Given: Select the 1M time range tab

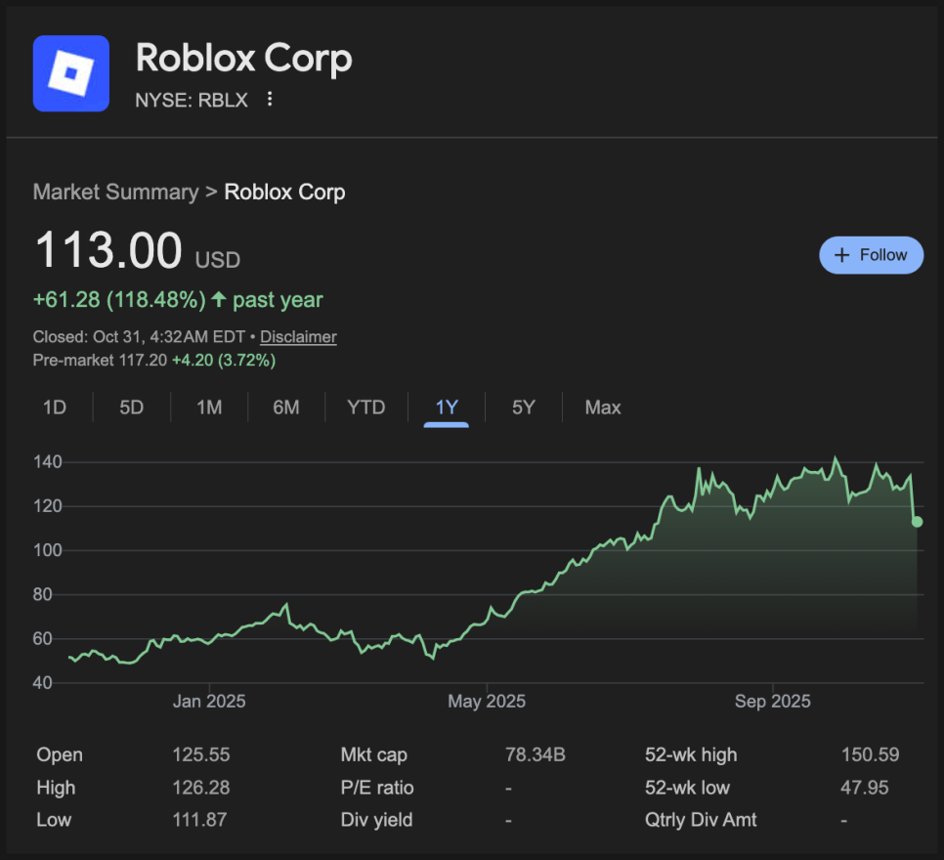Looking at the screenshot, I should tap(209, 408).
